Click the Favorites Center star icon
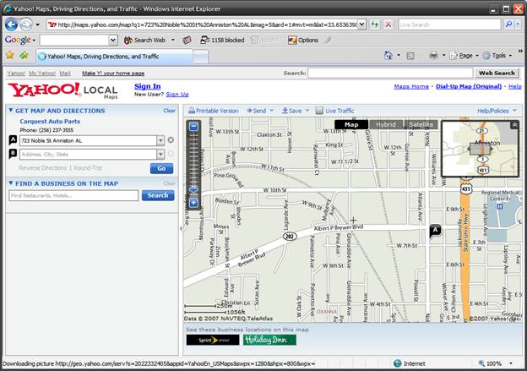Image resolution: width=527 pixels, height=371 pixels. [10, 56]
